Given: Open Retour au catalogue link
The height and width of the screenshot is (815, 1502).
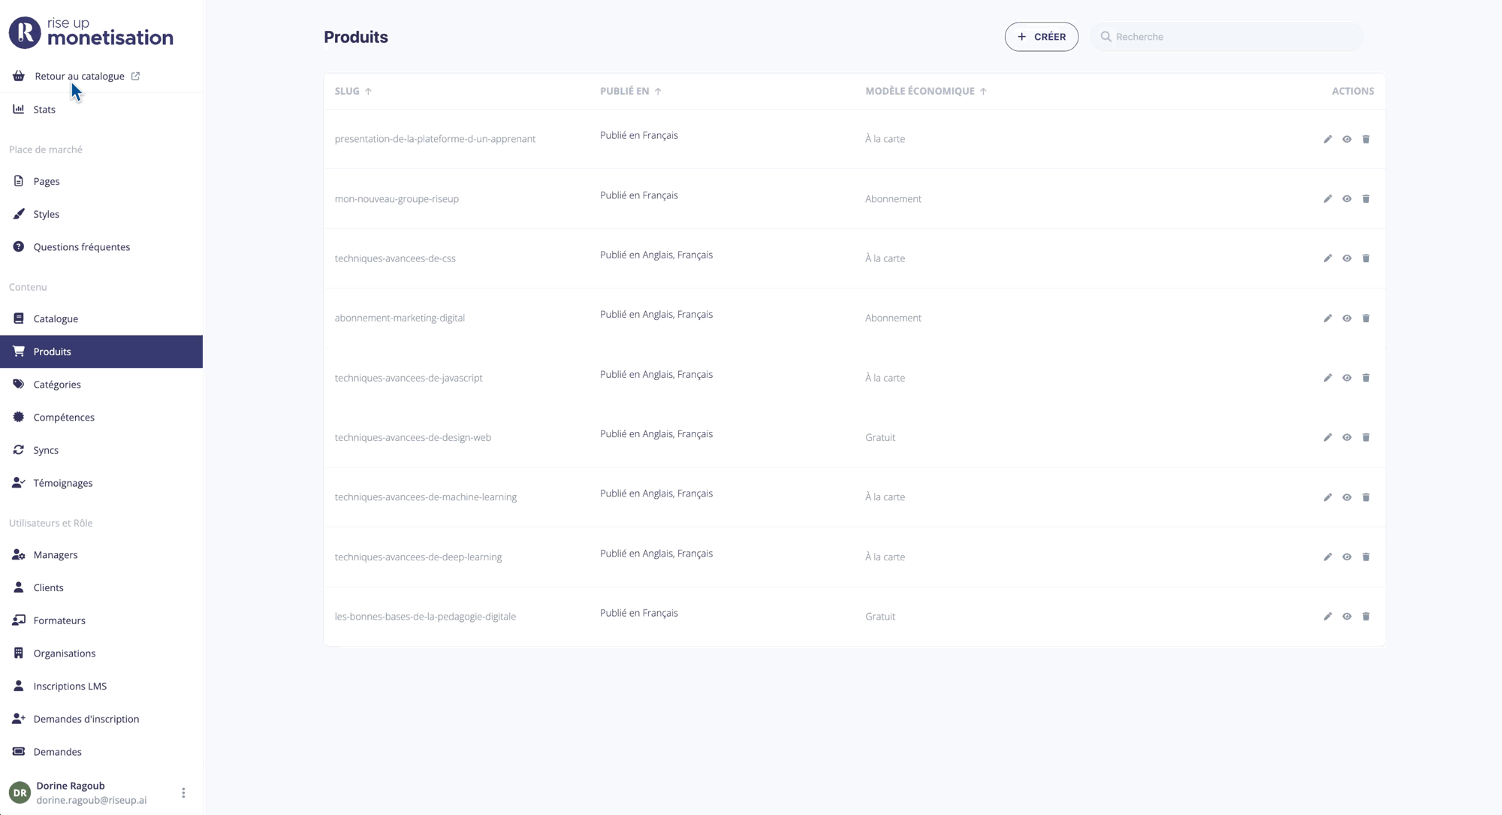Looking at the screenshot, I should [80, 76].
